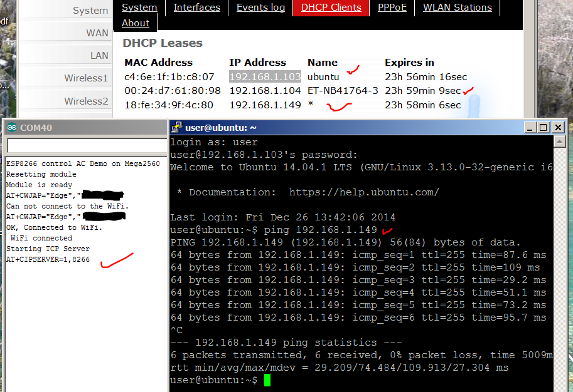Click the System tab in top navigation
This screenshot has height=392, width=573.
point(139,8)
